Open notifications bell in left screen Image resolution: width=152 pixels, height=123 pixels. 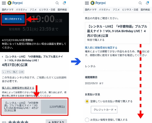[x=64, y=3]
